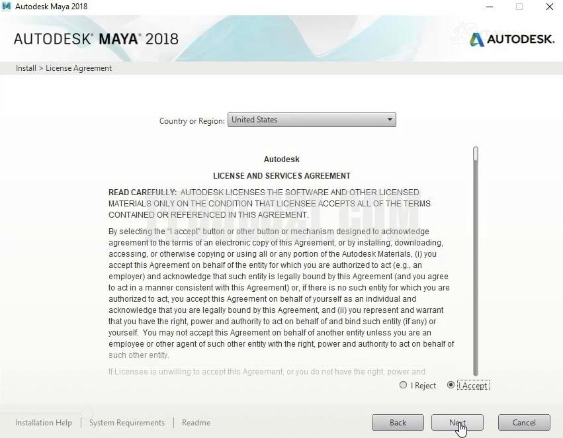
Task: Go to previous step with Back button
Action: pos(398,423)
